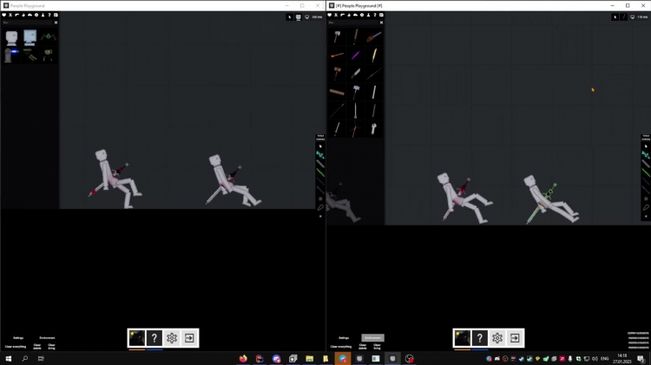Select the sword item in bottom row

pyautogui.click(x=337, y=128)
